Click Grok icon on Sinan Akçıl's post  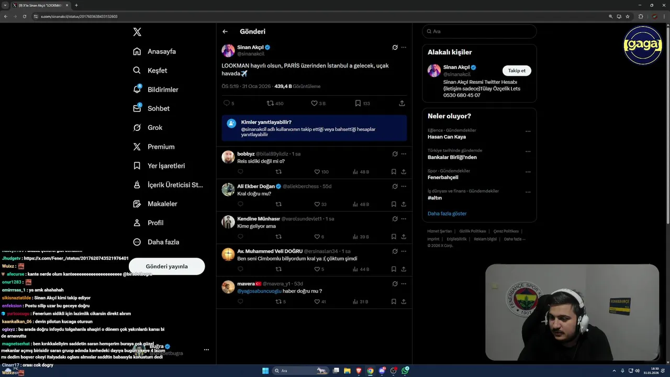pyautogui.click(x=395, y=47)
